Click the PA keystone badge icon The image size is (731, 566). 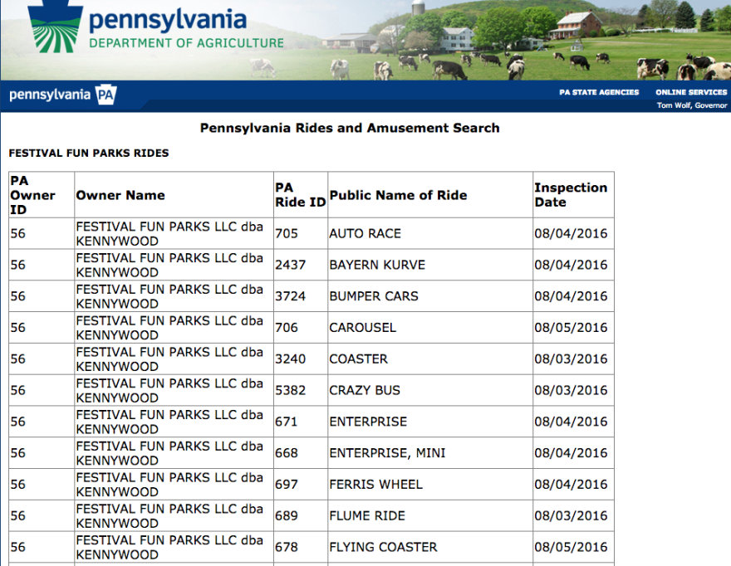click(105, 95)
